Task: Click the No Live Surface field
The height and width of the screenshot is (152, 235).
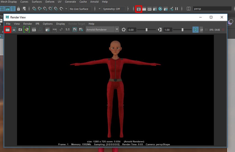Action: coord(80,9)
